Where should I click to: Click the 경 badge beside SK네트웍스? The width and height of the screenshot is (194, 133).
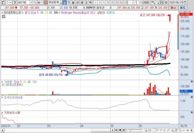[46, 2]
